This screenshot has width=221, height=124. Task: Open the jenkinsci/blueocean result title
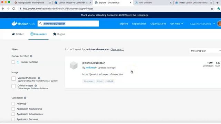point(94,63)
